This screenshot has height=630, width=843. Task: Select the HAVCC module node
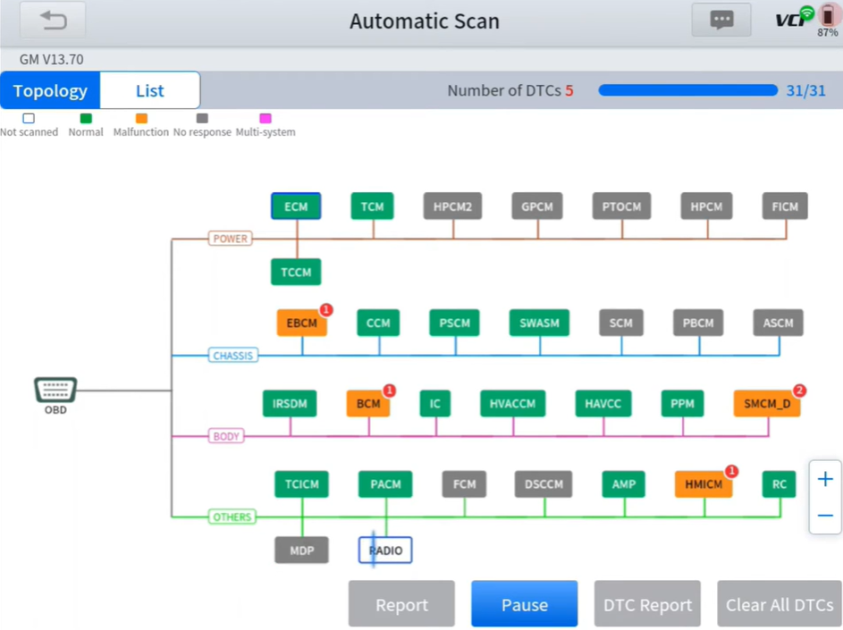(603, 404)
